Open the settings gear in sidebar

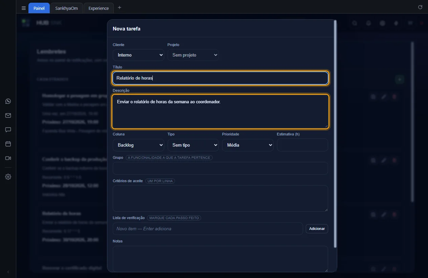8,177
